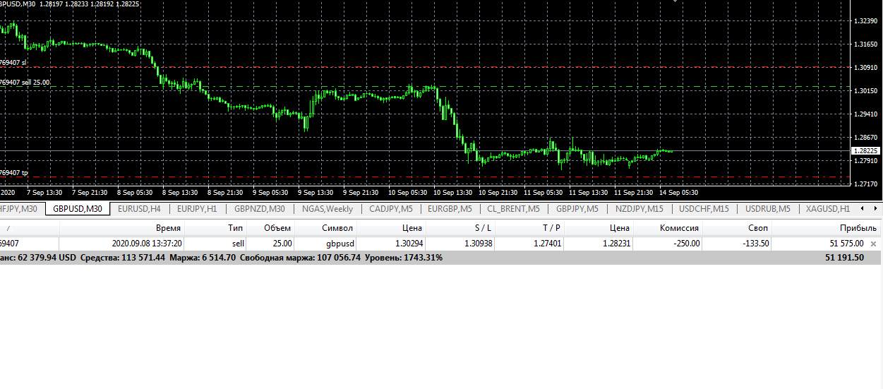This screenshot has height=389, width=883.
Task: Sort by S / L column header
Action: [462, 228]
